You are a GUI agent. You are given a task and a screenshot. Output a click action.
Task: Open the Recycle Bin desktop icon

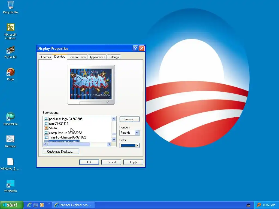pyautogui.click(x=11, y=7)
